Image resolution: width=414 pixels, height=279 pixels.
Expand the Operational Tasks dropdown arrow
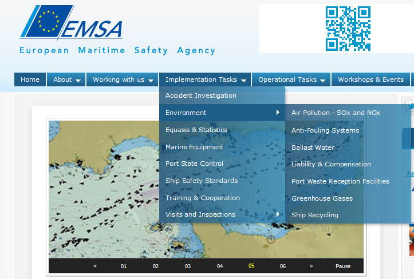point(322,81)
